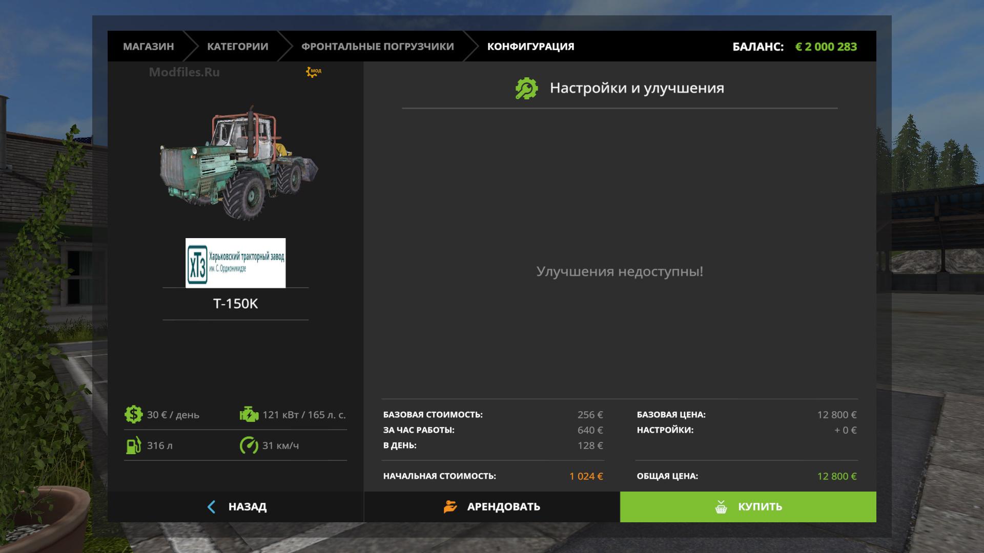
Task: Click the green wrench settings icon
Action: coord(526,89)
